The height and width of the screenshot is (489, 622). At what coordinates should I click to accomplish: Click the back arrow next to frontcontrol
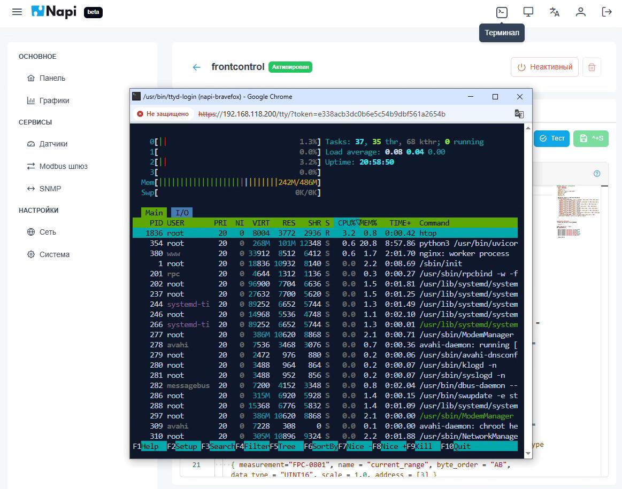coord(197,67)
